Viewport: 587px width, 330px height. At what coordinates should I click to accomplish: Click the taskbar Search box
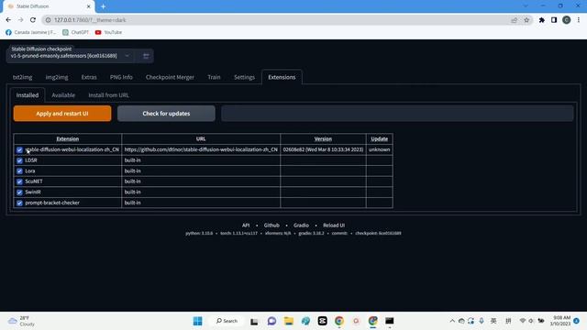point(227,321)
